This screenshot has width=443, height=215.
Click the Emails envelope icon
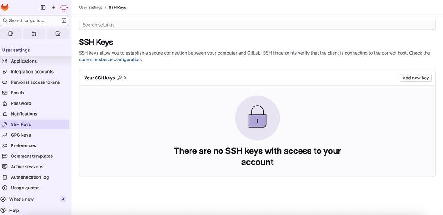[x=4, y=93]
